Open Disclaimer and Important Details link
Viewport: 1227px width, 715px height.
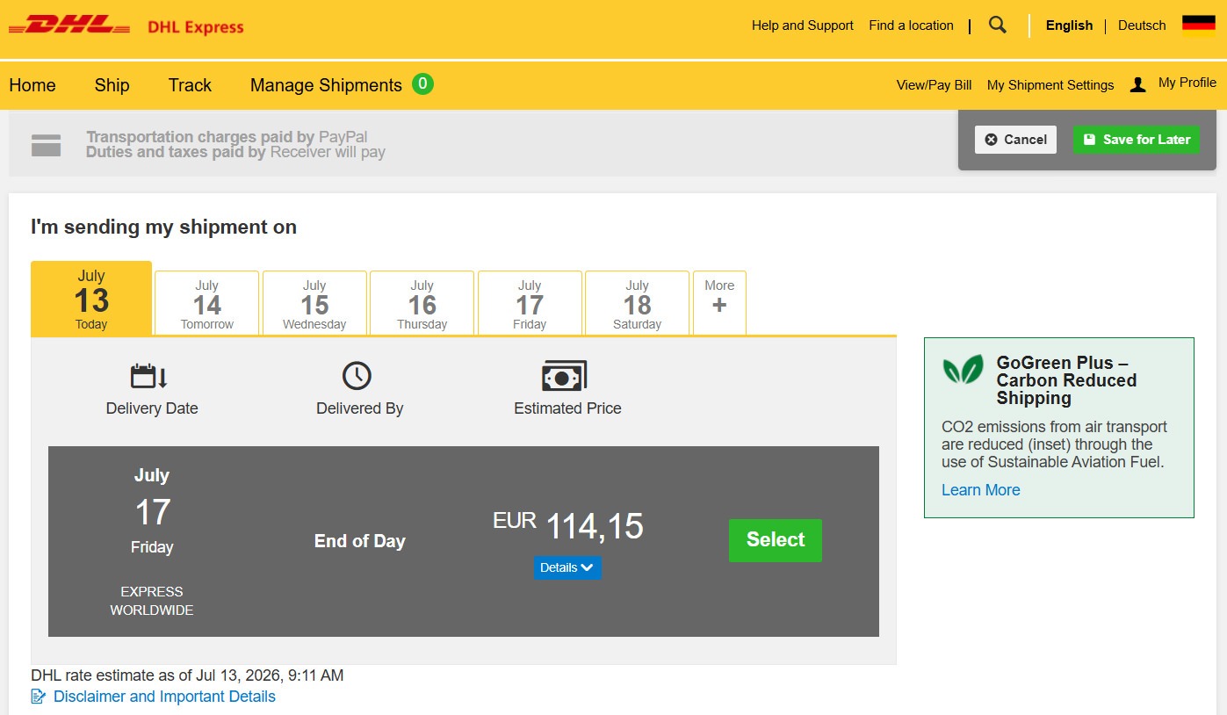click(164, 697)
